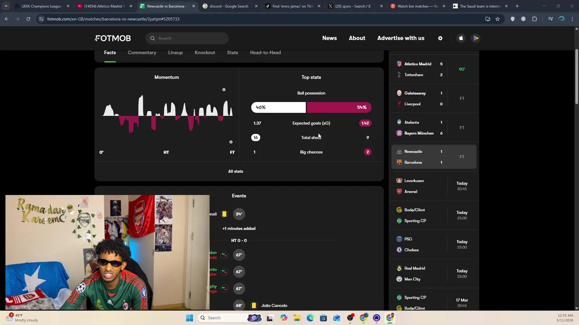Open PSG vs Chelsea fixture
The width and height of the screenshot is (579, 325).
click(x=433, y=245)
